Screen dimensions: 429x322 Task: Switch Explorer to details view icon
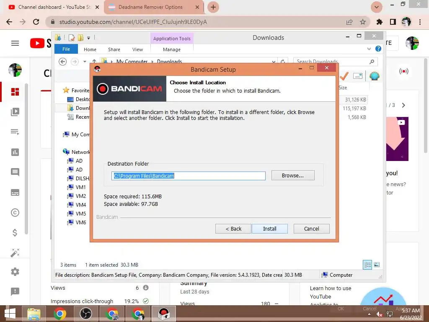[x=367, y=265]
